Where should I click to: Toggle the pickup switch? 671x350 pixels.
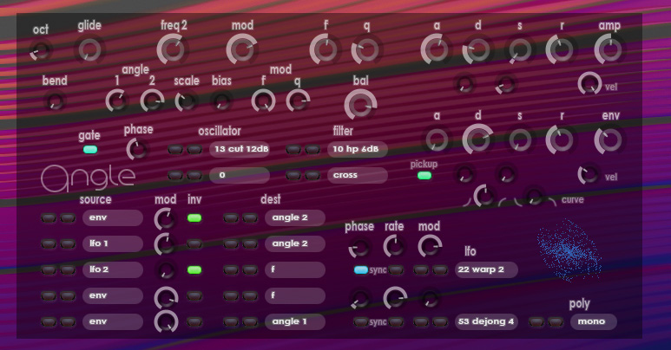click(424, 175)
